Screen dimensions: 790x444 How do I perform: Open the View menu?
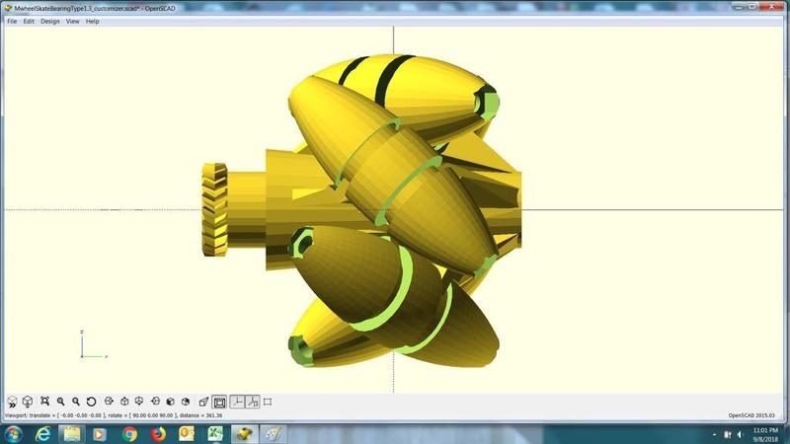[x=72, y=22]
